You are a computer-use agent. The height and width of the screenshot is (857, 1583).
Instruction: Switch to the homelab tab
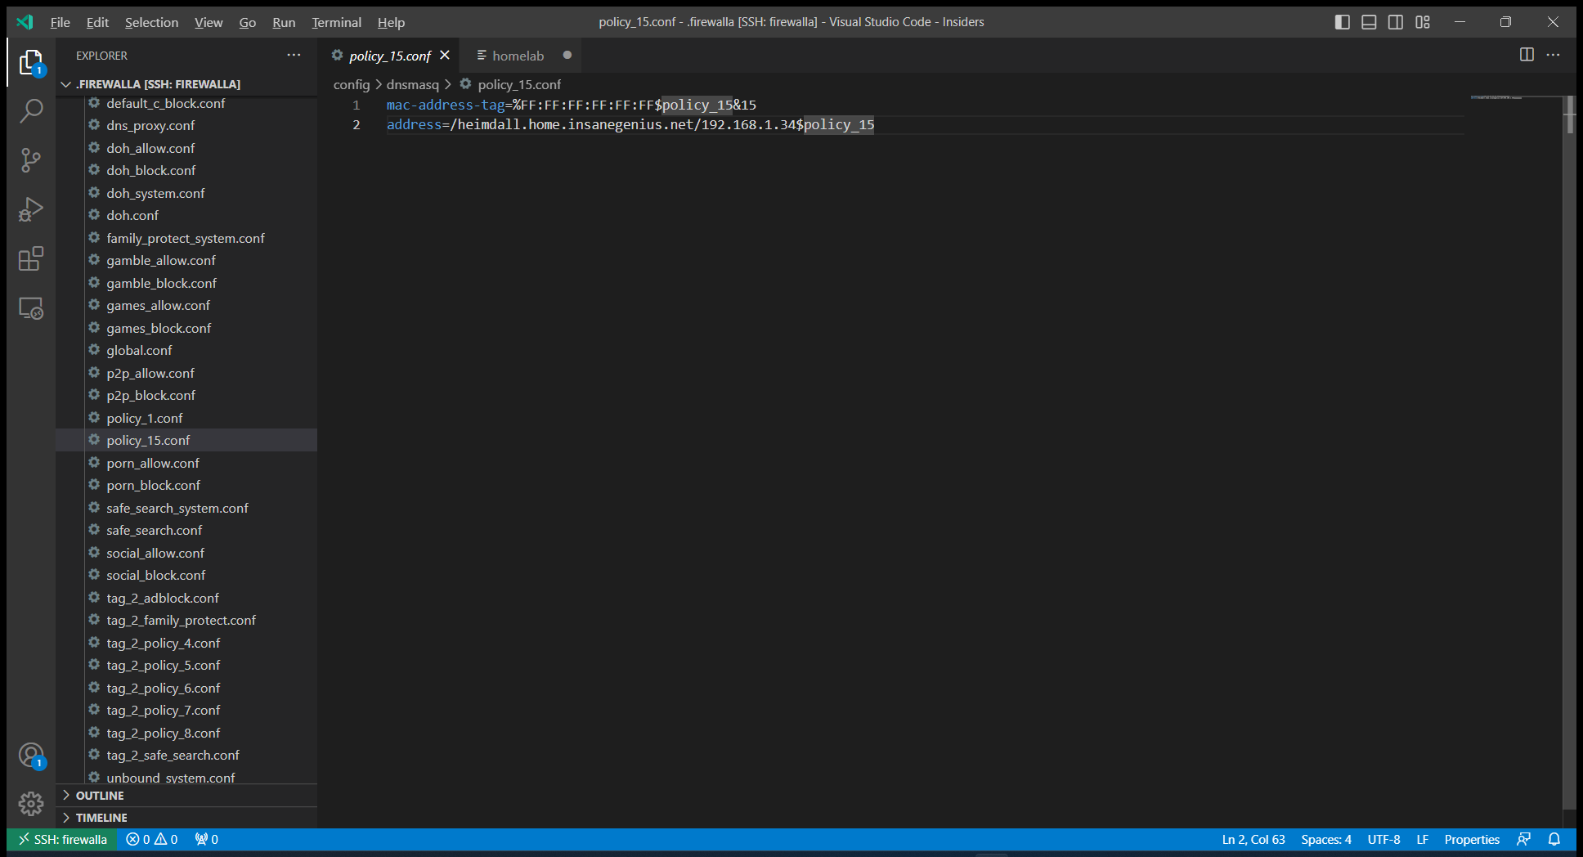coord(518,56)
